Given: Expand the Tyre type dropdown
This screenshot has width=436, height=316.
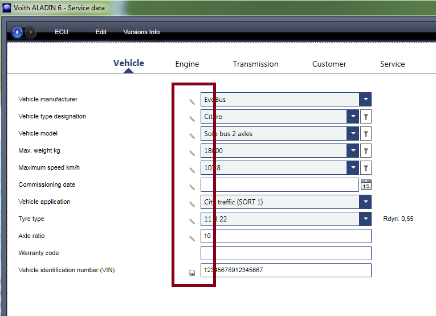Looking at the screenshot, I should 365,219.
